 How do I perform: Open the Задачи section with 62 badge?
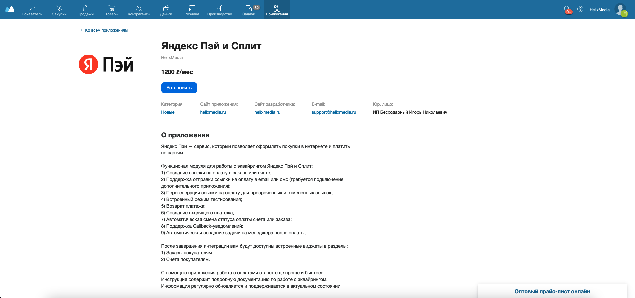click(250, 10)
